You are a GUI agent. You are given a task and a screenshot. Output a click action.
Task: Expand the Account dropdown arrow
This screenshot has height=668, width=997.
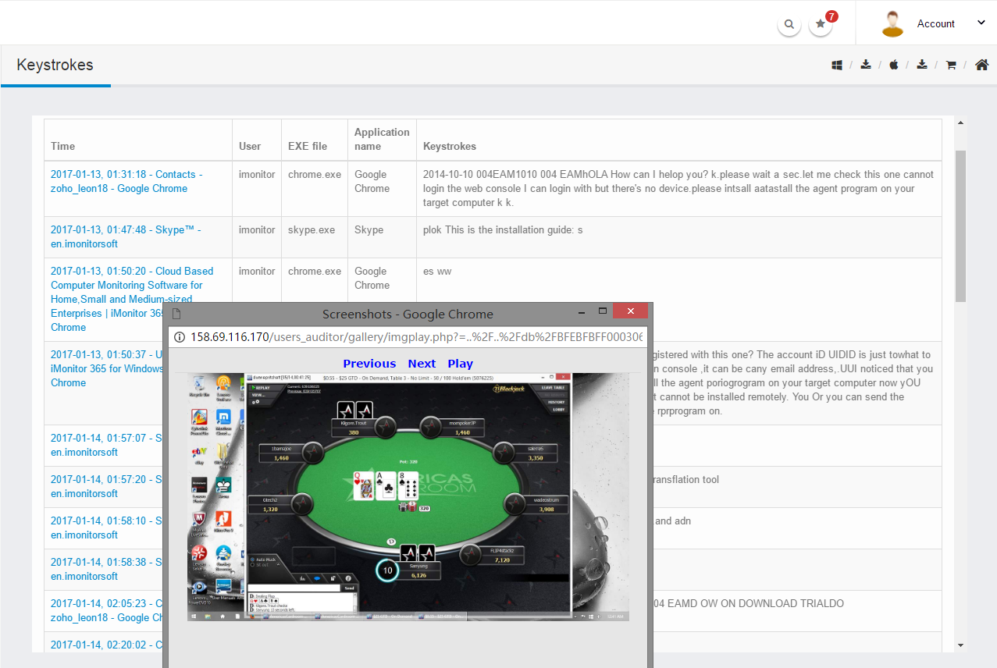[x=981, y=23]
